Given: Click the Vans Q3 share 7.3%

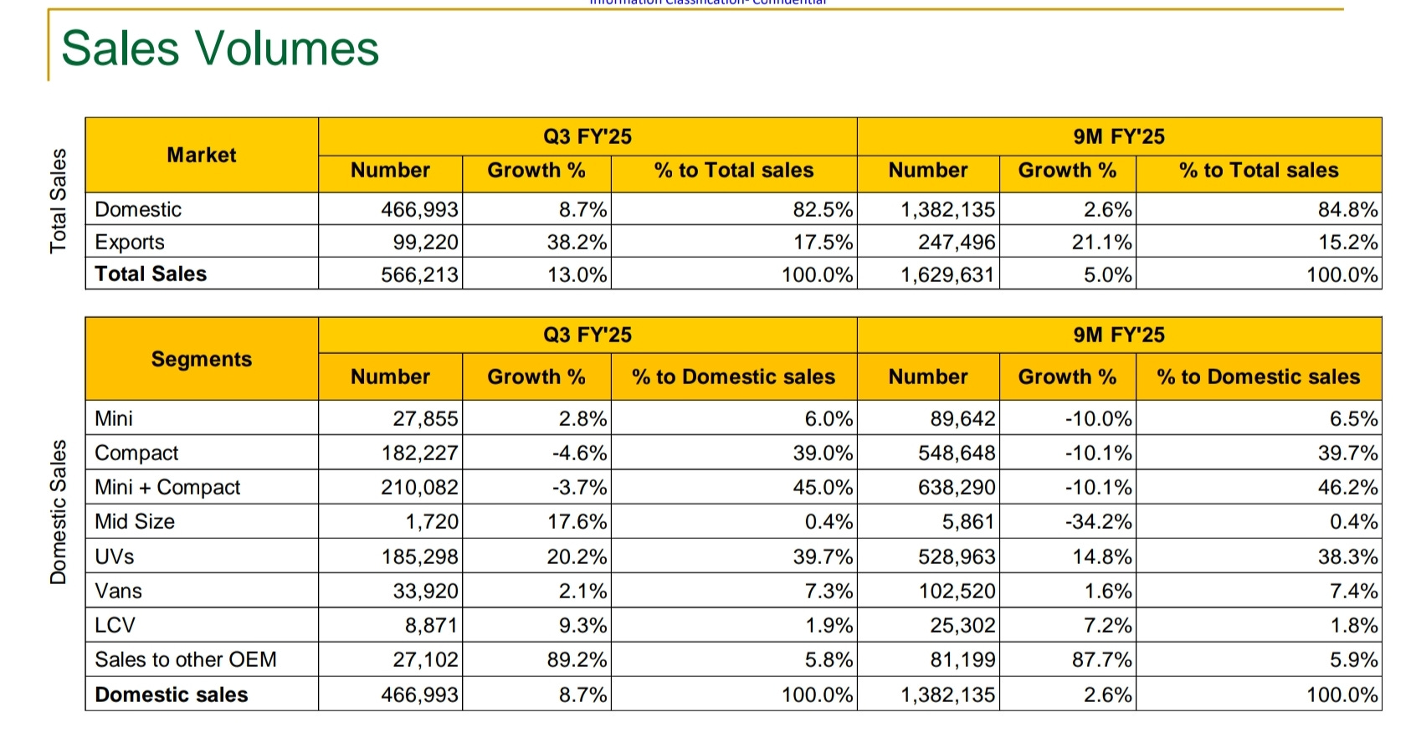Looking at the screenshot, I should tap(829, 591).
